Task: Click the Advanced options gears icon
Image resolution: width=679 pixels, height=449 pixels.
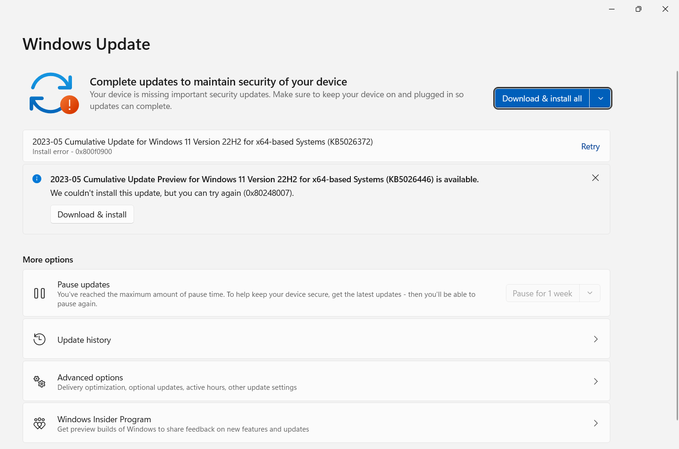Action: point(39,381)
